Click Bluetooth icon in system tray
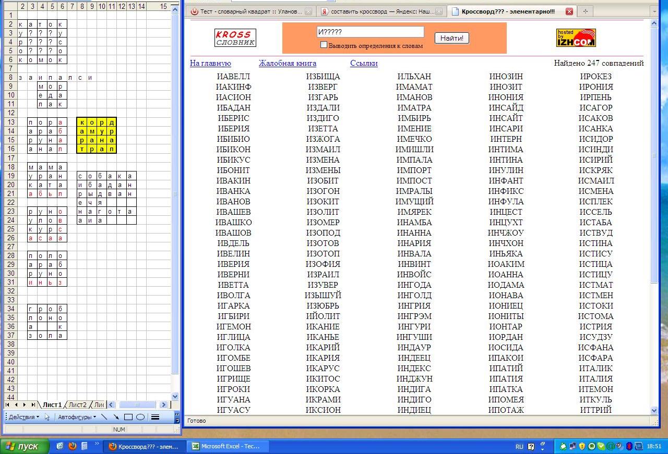Image resolution: width=668 pixels, height=454 pixels. pos(629,446)
